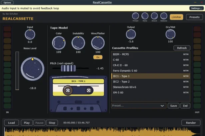Click the IEC1 - TYPE 1 cassette label

click(x=78, y=81)
